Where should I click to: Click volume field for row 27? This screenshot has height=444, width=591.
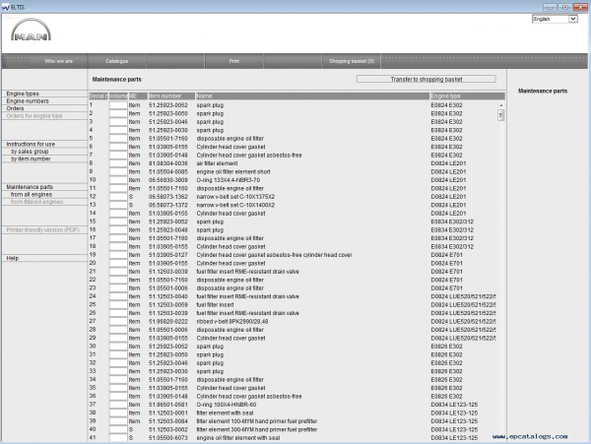[x=118, y=321]
